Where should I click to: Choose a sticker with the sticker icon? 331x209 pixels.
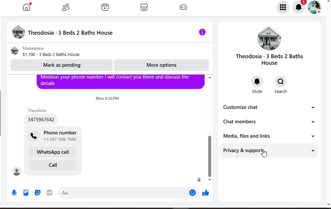pyautogui.click(x=38, y=193)
